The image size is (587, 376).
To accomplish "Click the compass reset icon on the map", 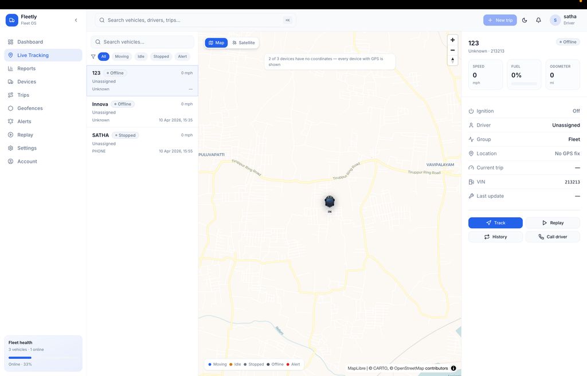I will click(452, 60).
